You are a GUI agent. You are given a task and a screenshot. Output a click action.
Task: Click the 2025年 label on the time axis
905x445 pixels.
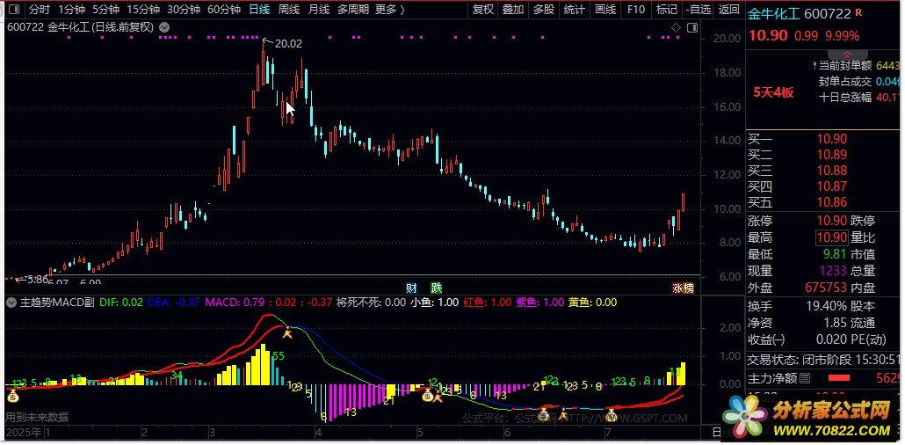click(25, 432)
